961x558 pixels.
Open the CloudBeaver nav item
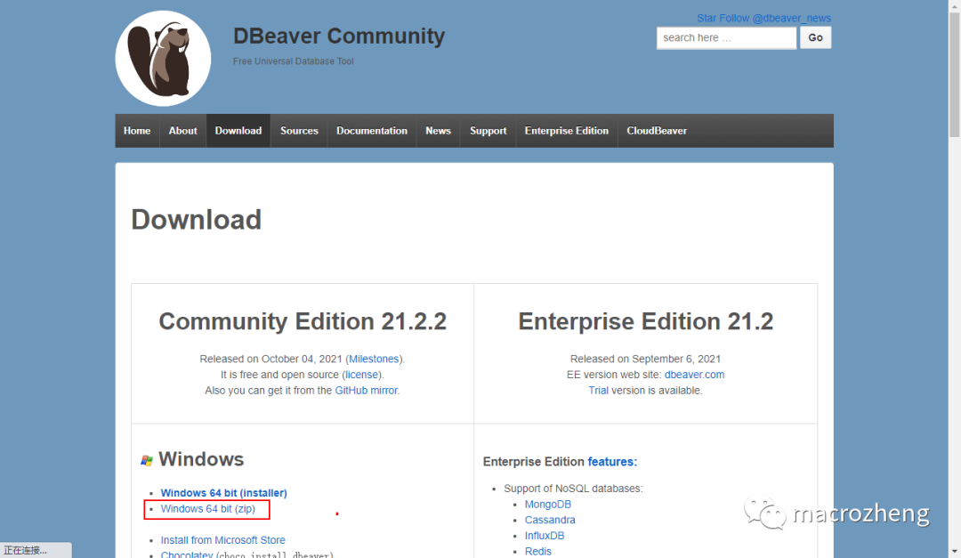[x=657, y=131]
